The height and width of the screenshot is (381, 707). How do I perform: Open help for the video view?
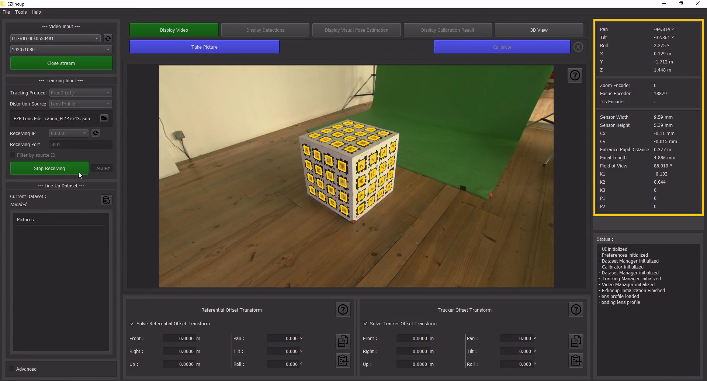point(575,76)
